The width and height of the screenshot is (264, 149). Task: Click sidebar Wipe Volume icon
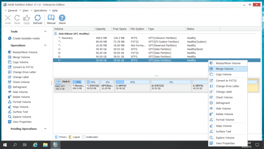[x=10, y=107]
